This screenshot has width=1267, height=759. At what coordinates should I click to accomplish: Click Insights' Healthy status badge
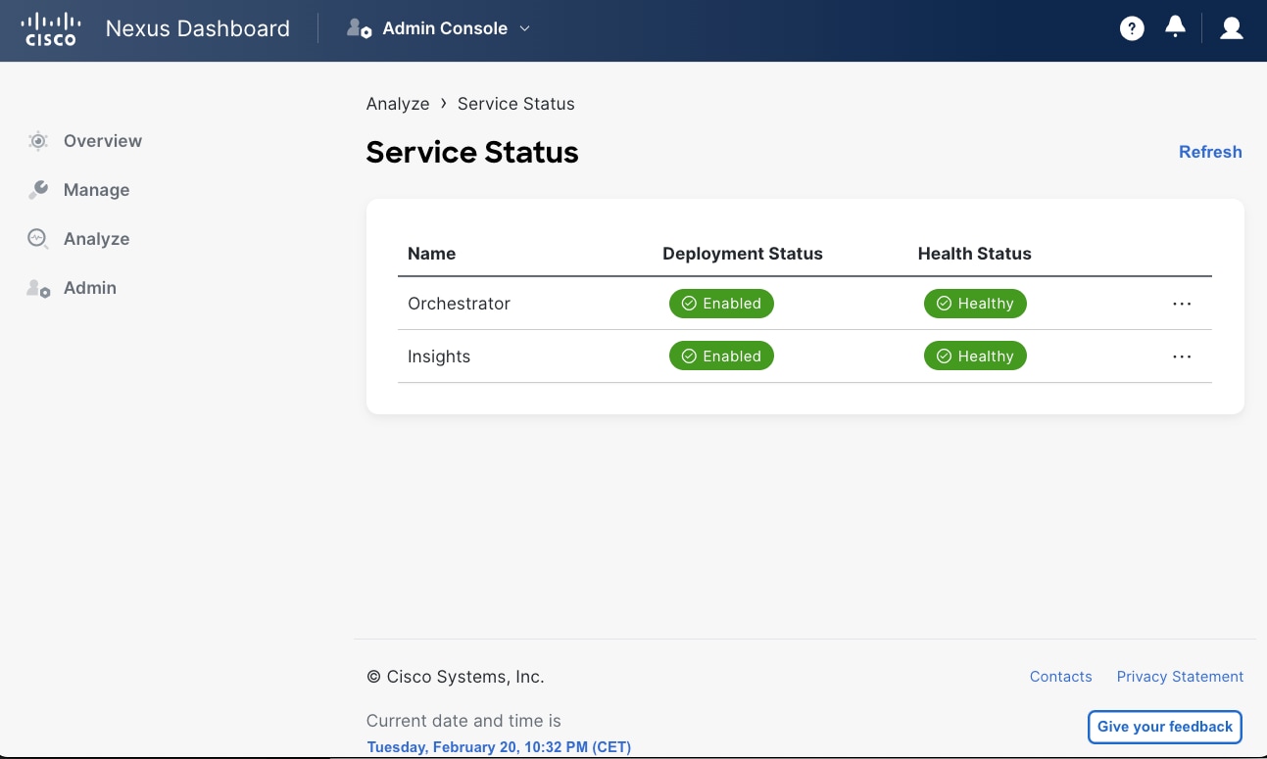pos(975,356)
